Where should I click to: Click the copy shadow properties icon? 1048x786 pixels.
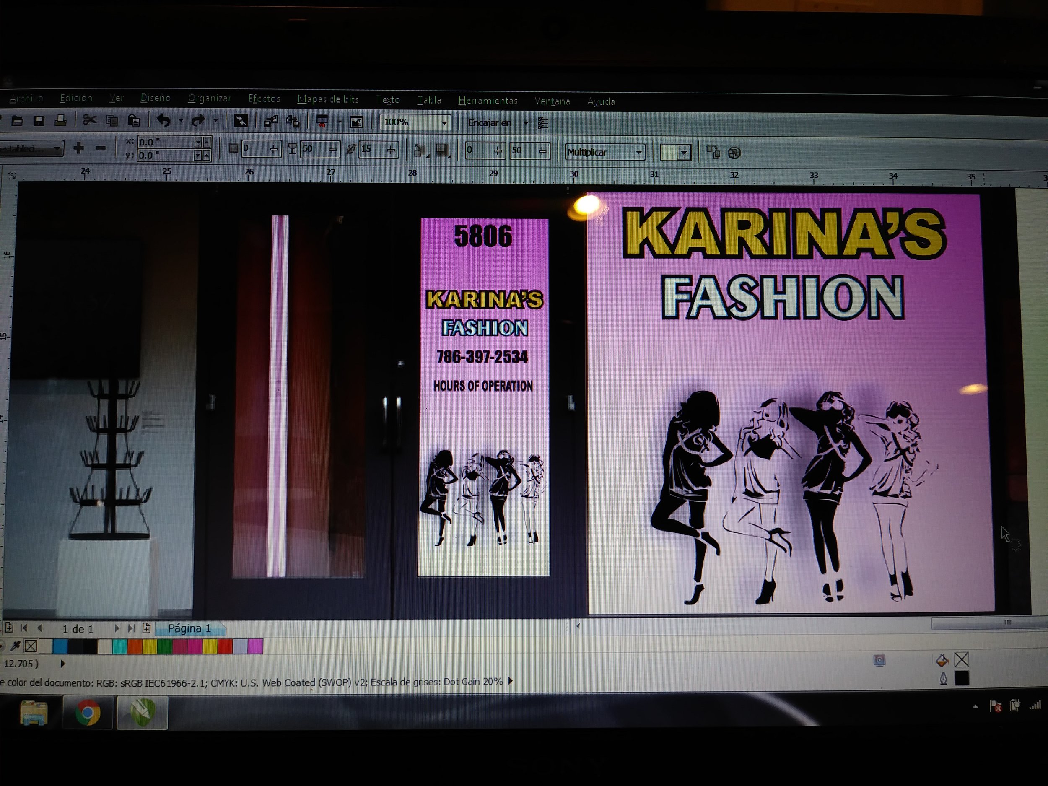pyautogui.click(x=713, y=152)
